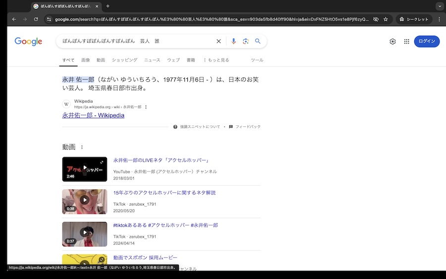Screen dimensions: 446x279
Task: Open 動画でスポポン 採用ムービー link
Action: pyautogui.click(x=145, y=257)
